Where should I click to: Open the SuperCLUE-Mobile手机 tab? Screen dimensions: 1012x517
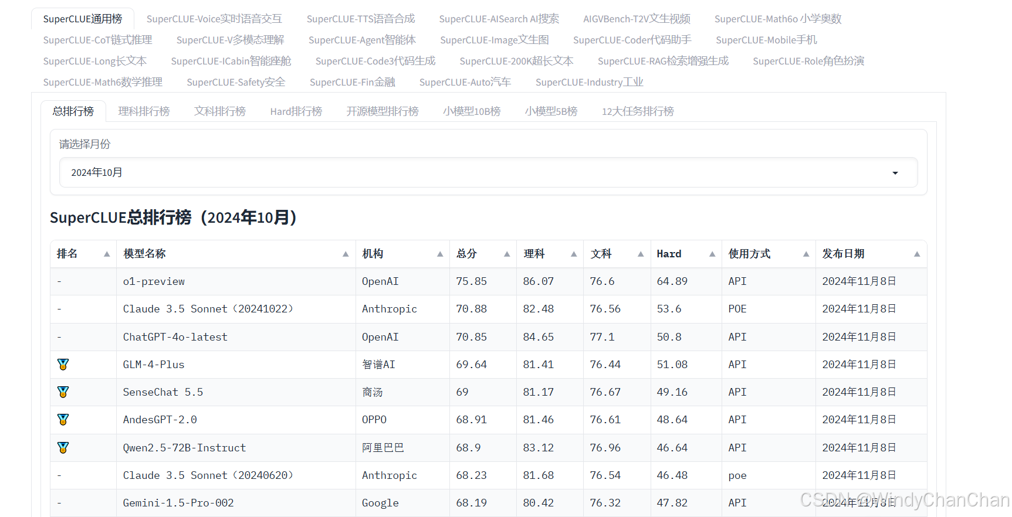(x=766, y=40)
